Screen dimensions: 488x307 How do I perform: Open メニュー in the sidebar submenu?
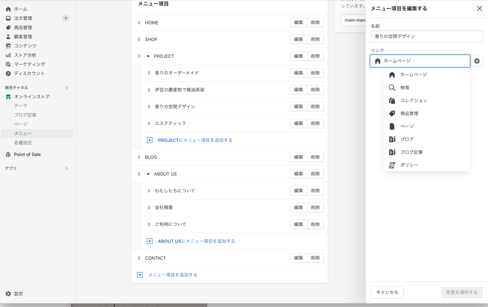[37, 133]
